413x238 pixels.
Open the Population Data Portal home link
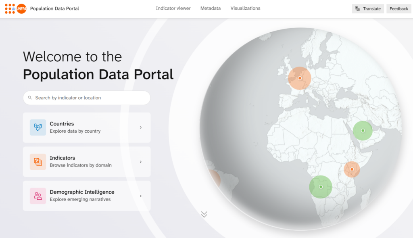click(x=54, y=8)
